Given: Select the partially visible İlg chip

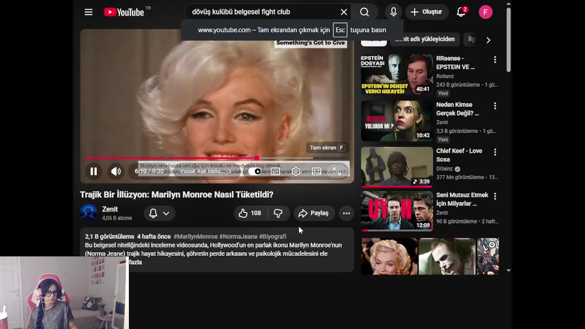Looking at the screenshot, I should tap(471, 39).
